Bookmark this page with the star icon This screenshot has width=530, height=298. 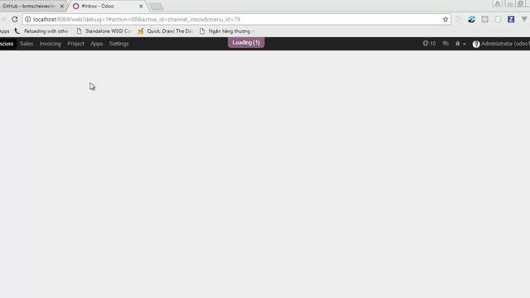pyautogui.click(x=446, y=19)
